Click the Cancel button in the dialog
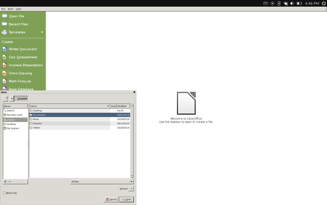The height and width of the screenshot is (205, 327). (111, 199)
